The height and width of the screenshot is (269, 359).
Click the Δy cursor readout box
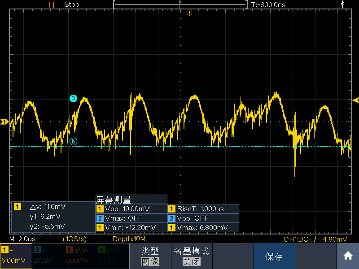click(53, 217)
